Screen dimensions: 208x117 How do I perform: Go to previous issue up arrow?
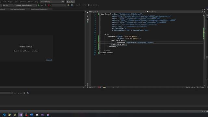(x=110, y=87)
